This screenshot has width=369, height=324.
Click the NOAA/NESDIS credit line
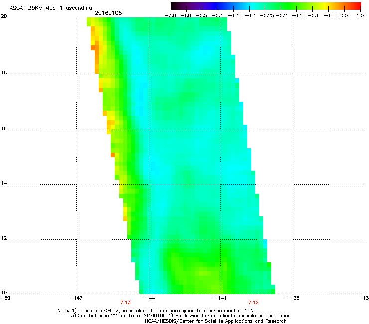[215, 321]
